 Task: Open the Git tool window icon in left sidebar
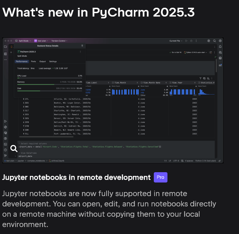[x=6, y=156]
